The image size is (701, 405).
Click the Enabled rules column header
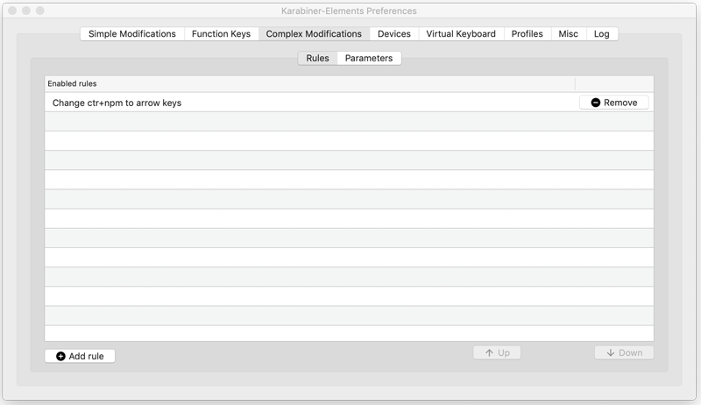click(309, 83)
